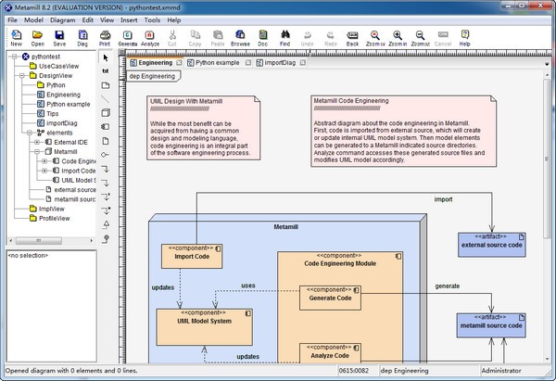556x381 pixels.
Task: Save the model with the Save icon
Action: tap(59, 38)
